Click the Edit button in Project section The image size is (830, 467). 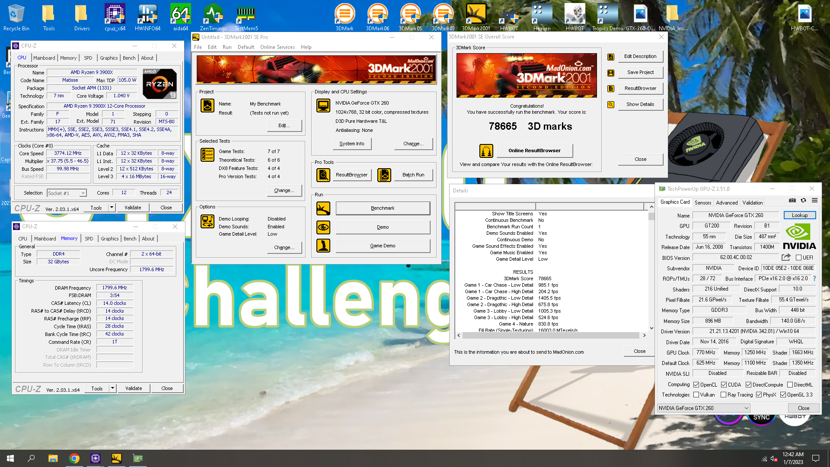point(284,126)
